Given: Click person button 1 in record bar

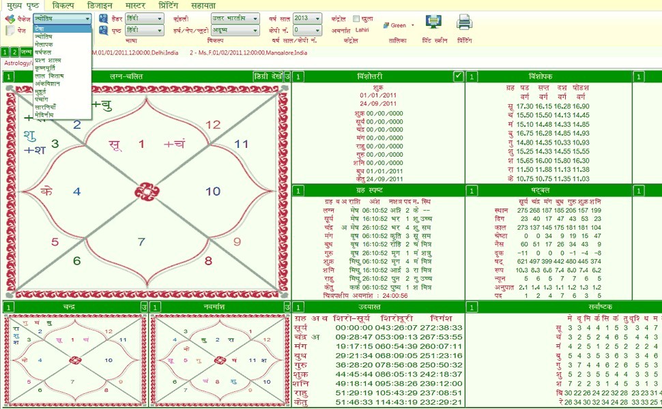Looking at the screenshot, I should (x=5, y=52).
